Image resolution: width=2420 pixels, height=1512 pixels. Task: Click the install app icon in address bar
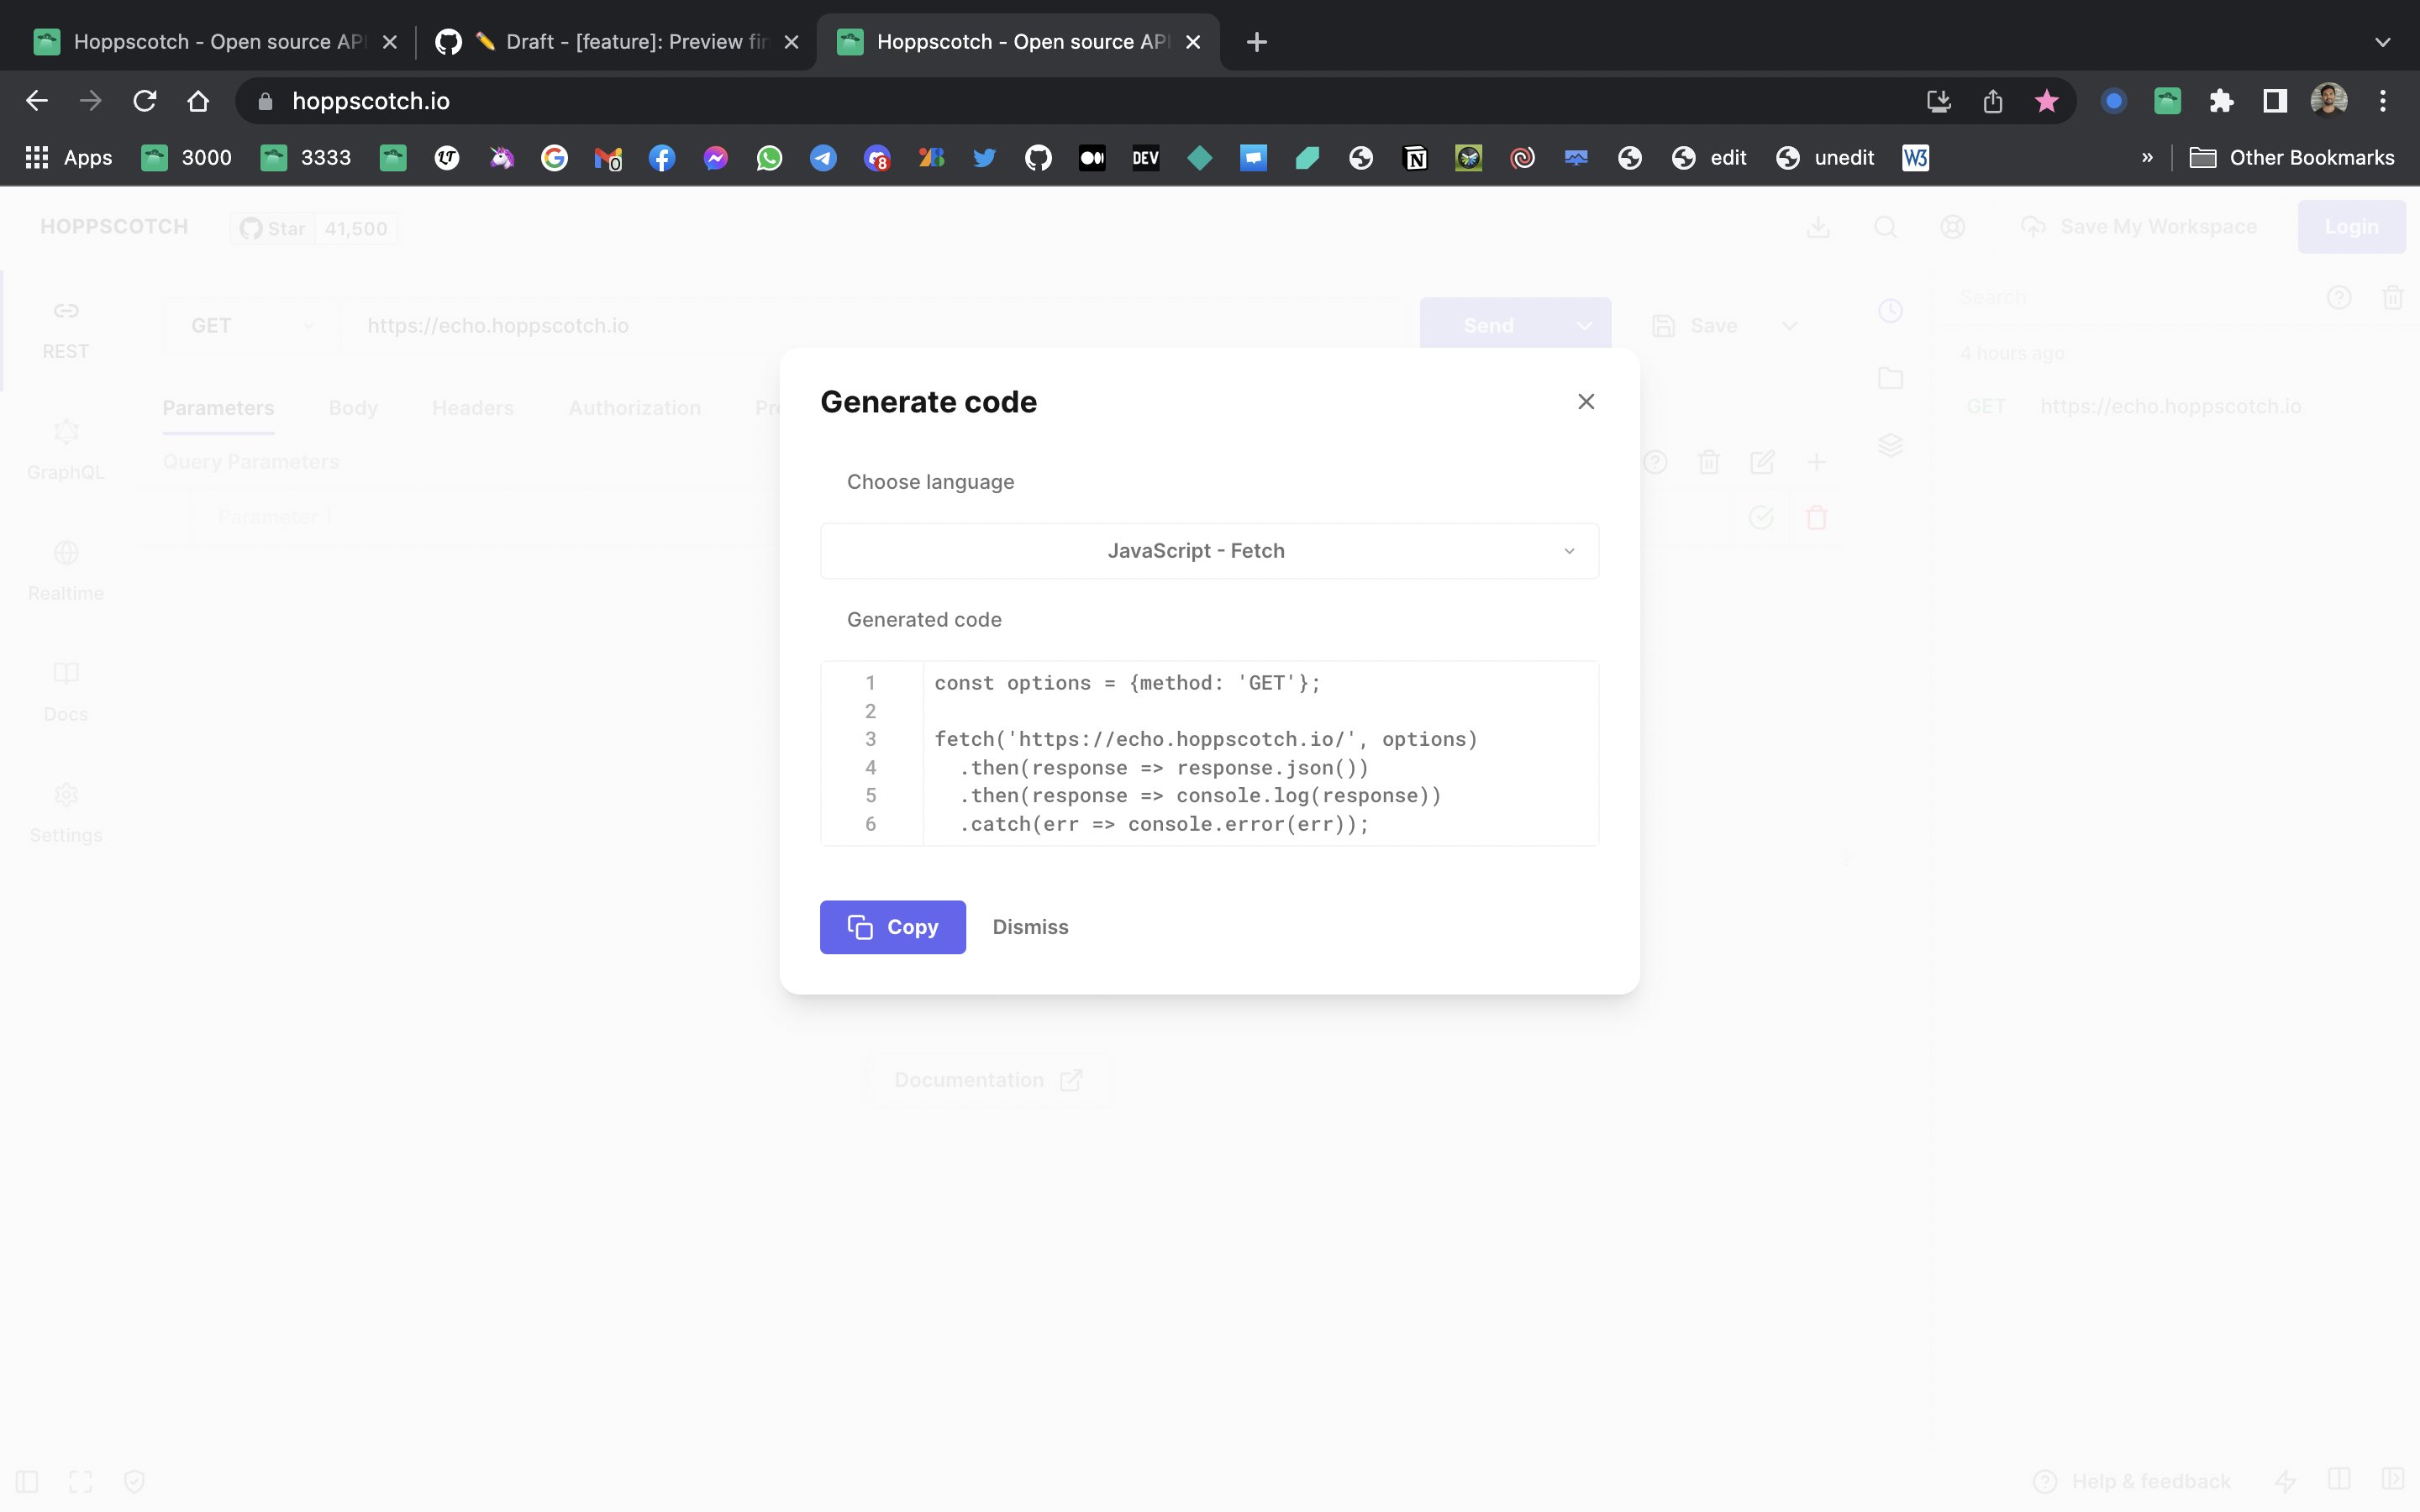point(1938,100)
